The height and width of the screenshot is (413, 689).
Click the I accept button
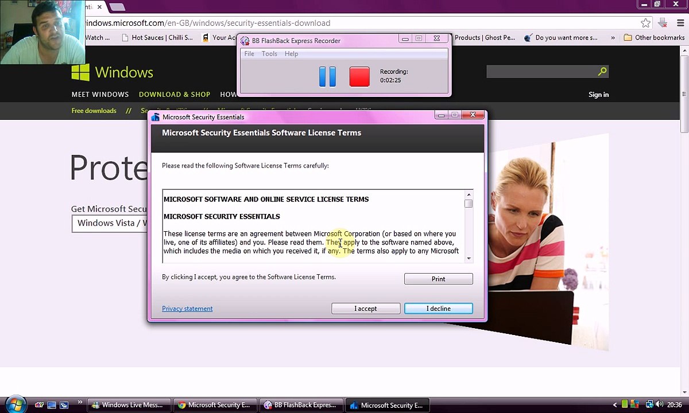coord(366,309)
